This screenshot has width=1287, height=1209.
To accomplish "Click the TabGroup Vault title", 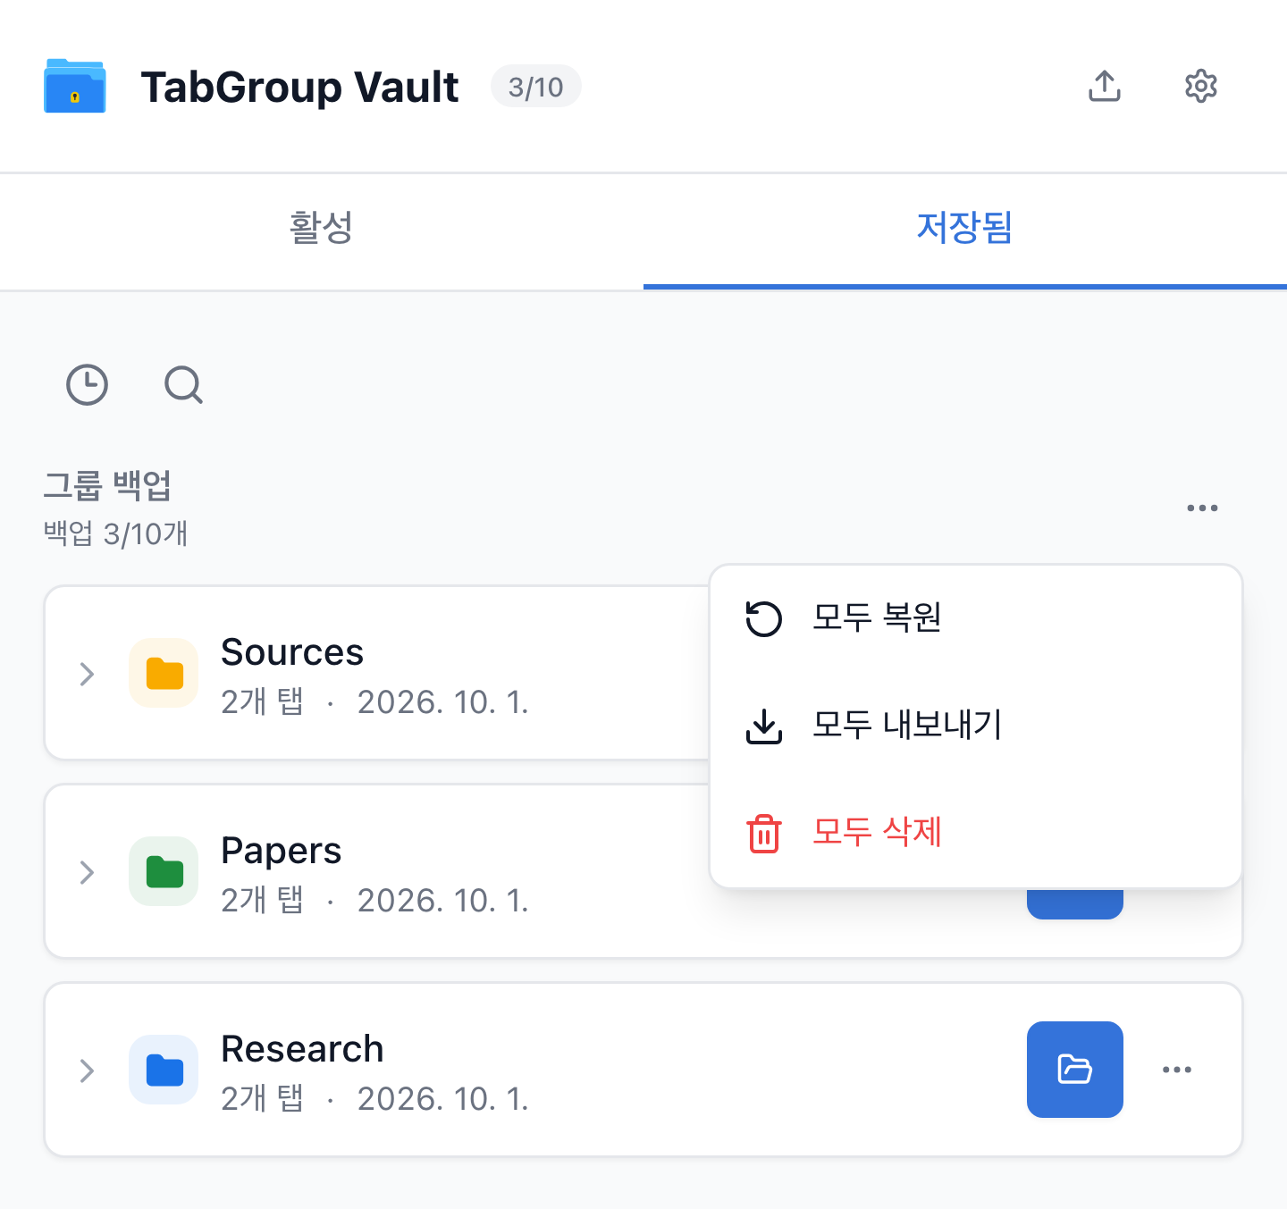I will pyautogui.click(x=299, y=88).
